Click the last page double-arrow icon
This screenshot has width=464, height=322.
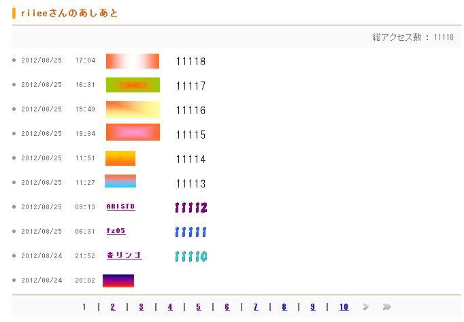point(386,307)
